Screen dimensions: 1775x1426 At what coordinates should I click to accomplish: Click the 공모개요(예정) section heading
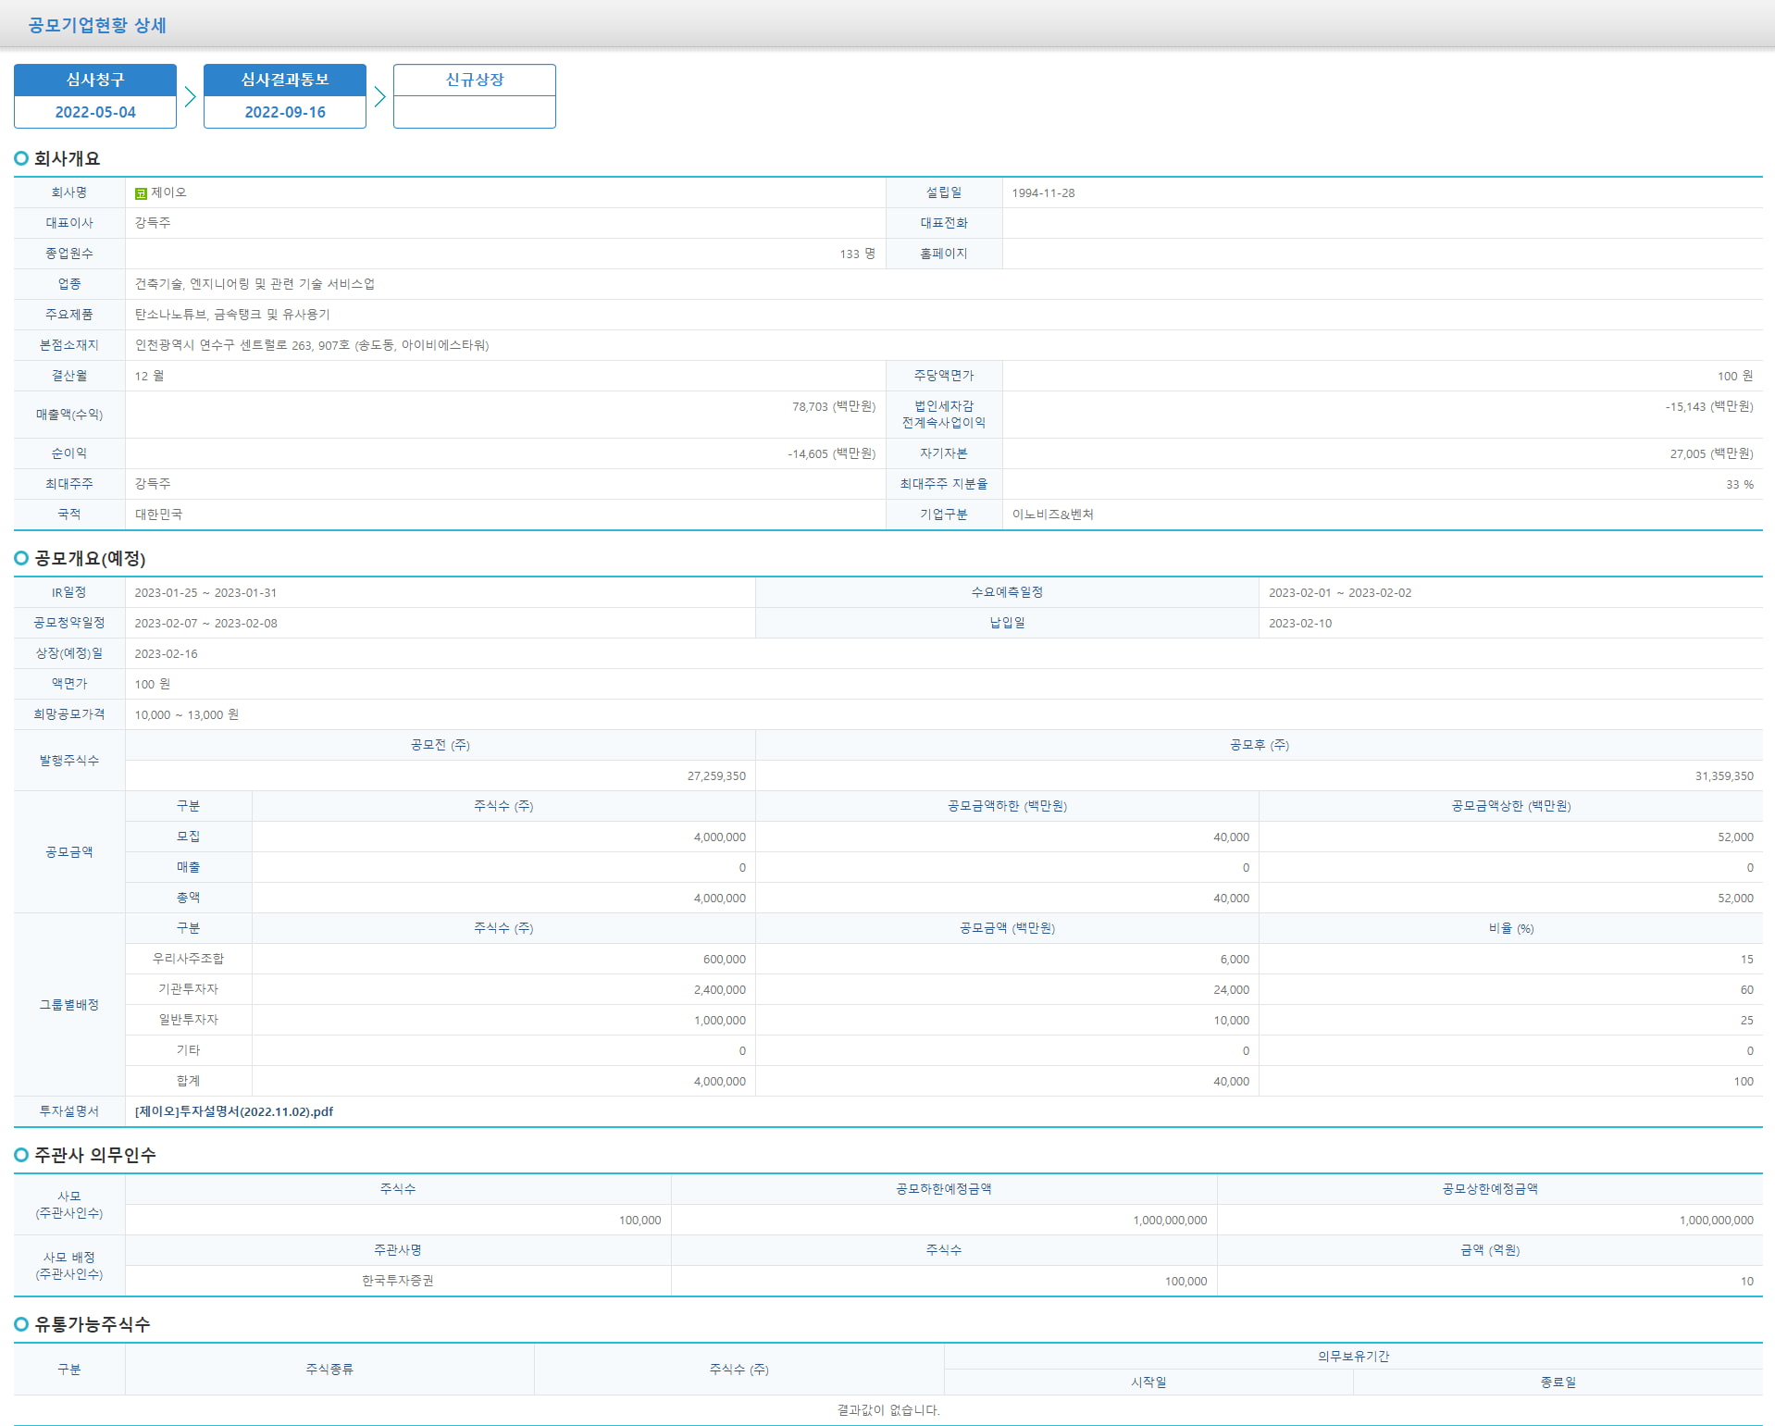(90, 558)
